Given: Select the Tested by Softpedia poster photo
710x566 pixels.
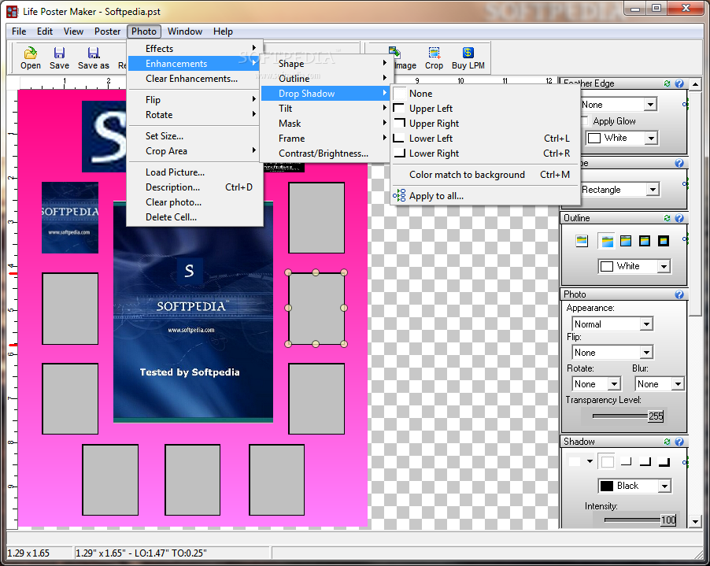Looking at the screenshot, I should 193,312.
